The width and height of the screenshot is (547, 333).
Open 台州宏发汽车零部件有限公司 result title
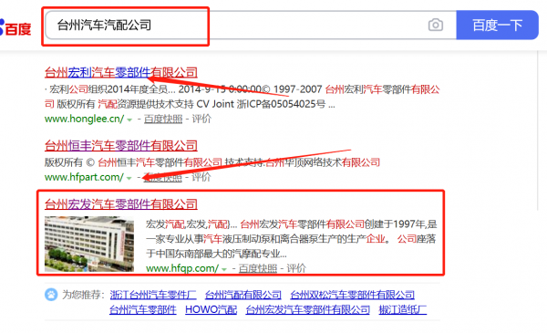(x=121, y=203)
